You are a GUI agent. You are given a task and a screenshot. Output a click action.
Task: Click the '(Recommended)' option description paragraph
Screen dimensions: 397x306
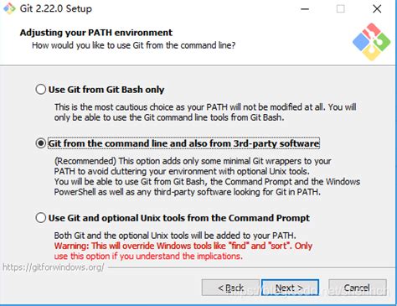point(207,177)
